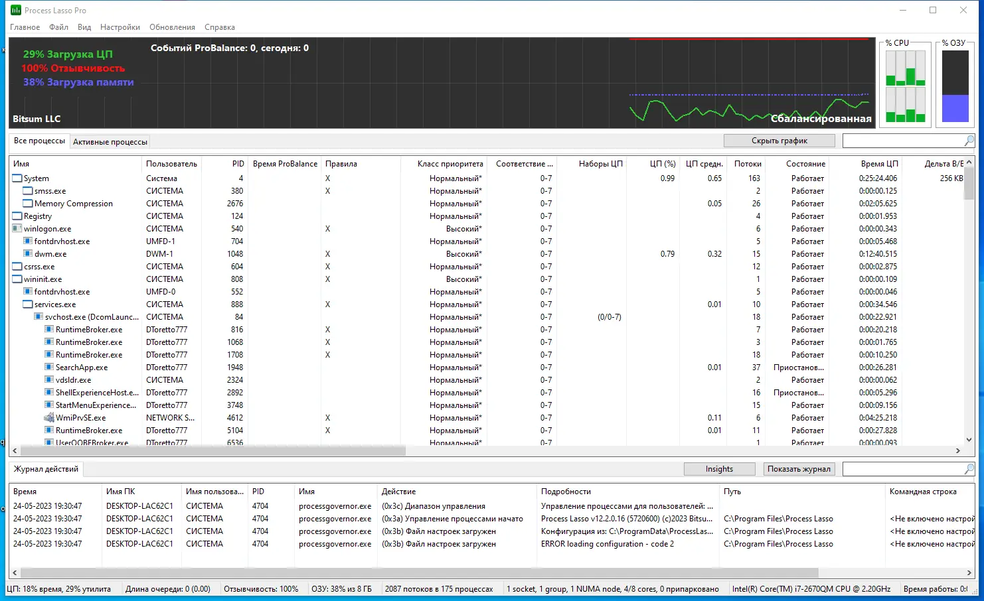Viewport: 984px width, 601px height.
Task: Click the Registry process icon
Action: [x=17, y=216]
